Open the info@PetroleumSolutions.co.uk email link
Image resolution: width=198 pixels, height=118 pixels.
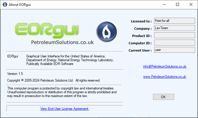(165, 66)
